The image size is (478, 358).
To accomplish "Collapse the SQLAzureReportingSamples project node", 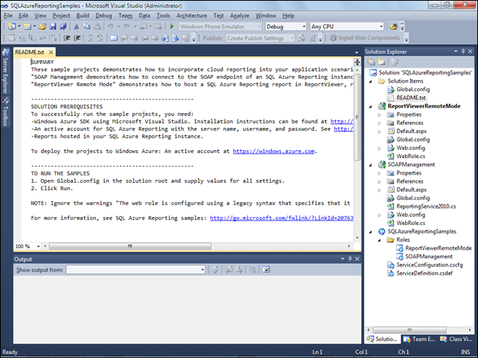I will pyautogui.click(x=371, y=232).
